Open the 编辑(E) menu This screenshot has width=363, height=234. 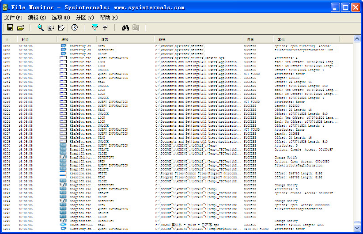37,18
